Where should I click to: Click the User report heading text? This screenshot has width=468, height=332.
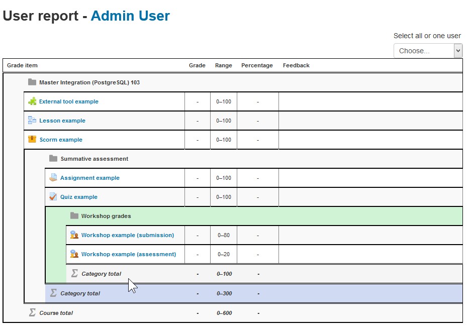(41, 16)
